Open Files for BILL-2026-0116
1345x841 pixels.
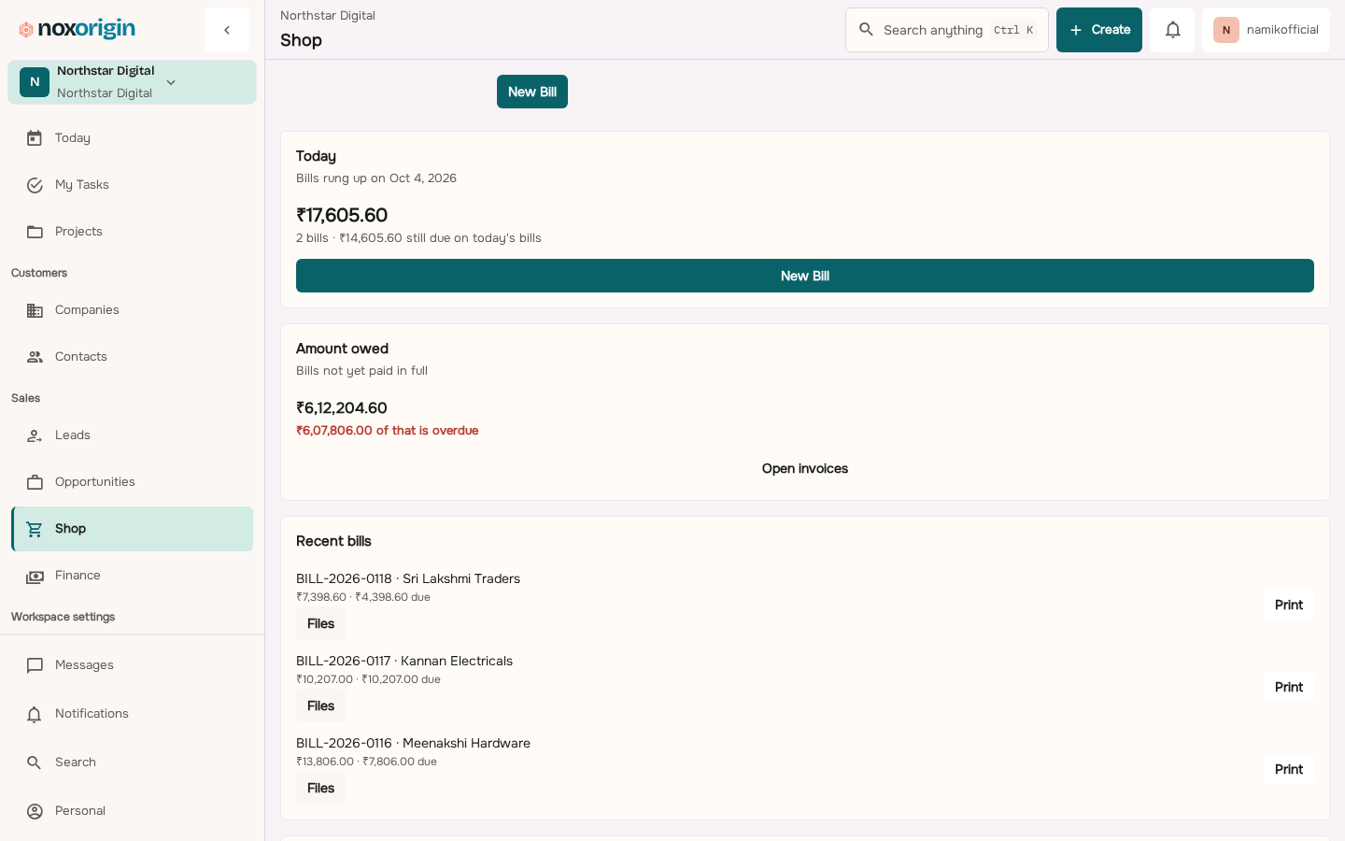click(x=320, y=788)
